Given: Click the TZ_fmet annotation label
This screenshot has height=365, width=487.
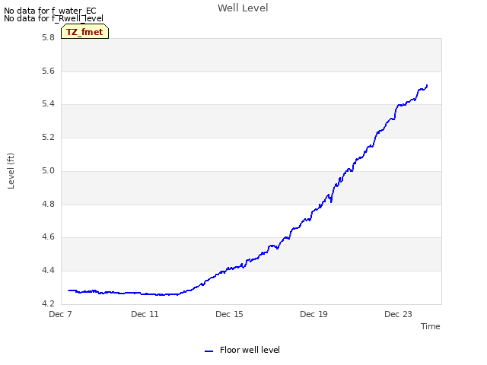Looking at the screenshot, I should tap(84, 32).
